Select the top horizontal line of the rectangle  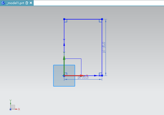tap(83, 19)
